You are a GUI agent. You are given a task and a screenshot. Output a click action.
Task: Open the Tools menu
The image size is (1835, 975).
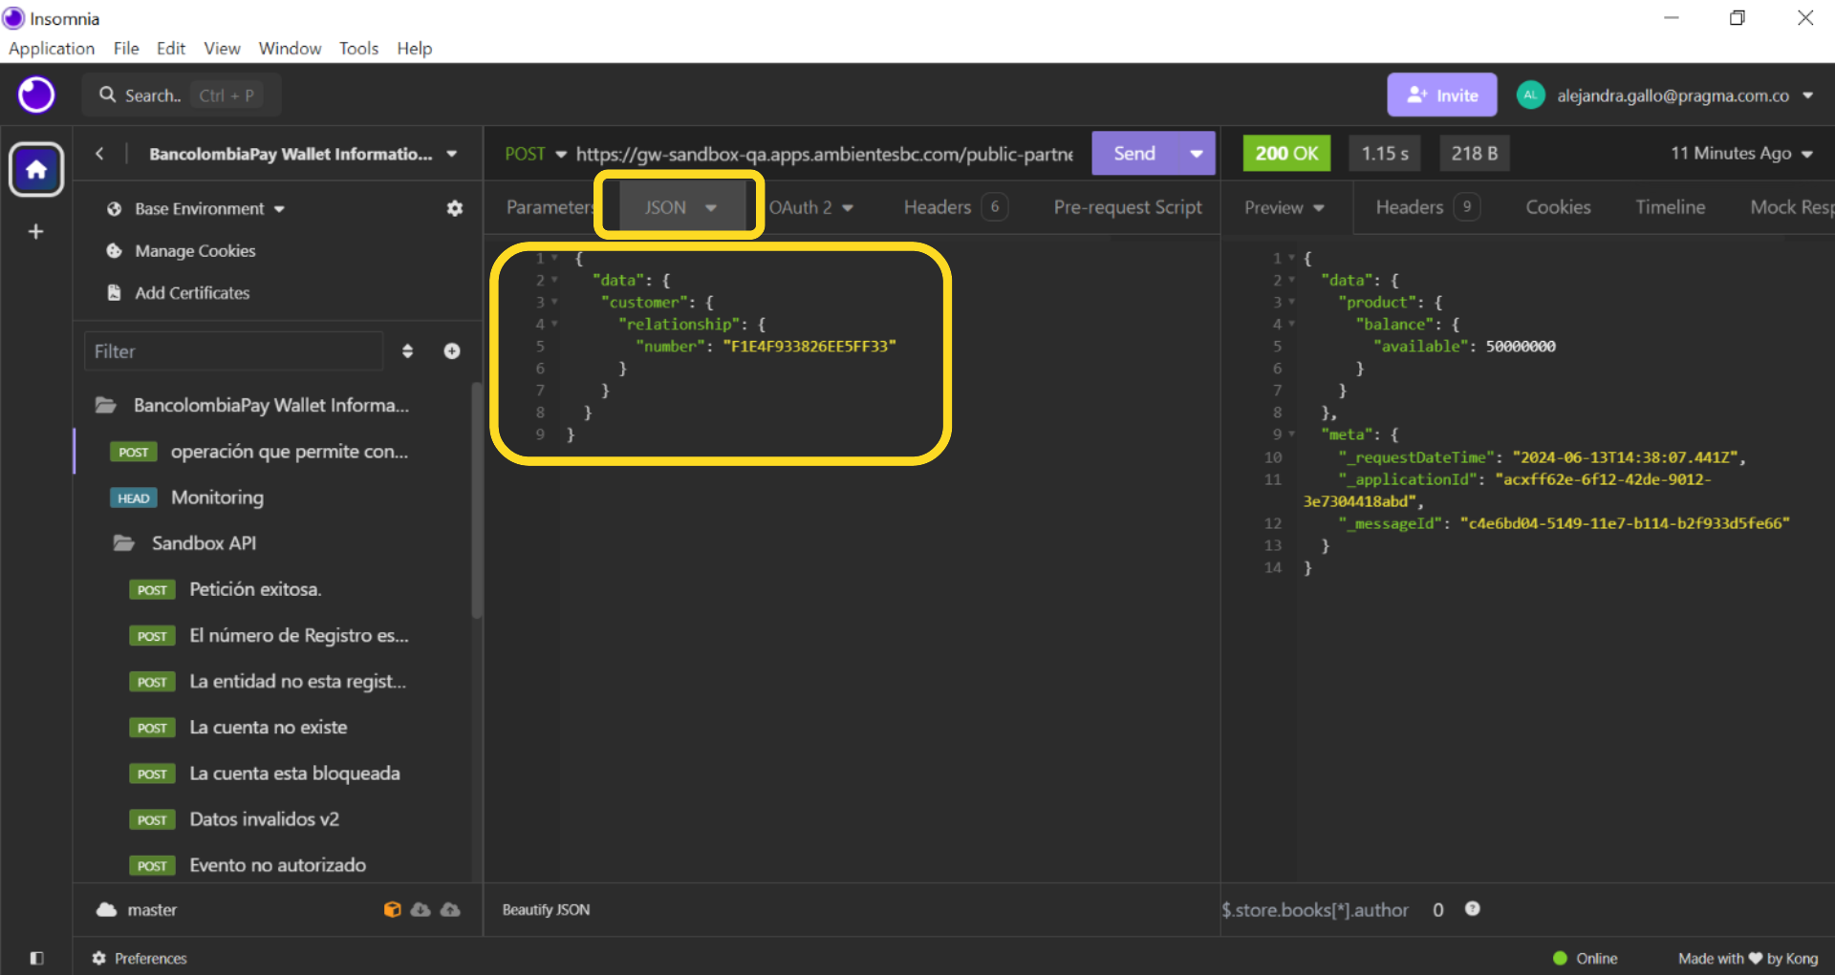[358, 49]
